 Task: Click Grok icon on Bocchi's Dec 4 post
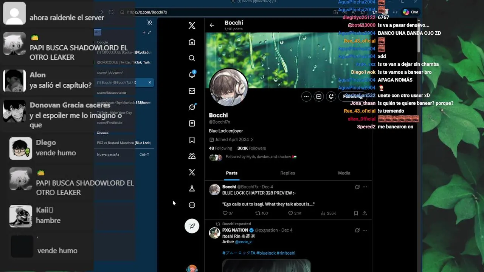357,187
